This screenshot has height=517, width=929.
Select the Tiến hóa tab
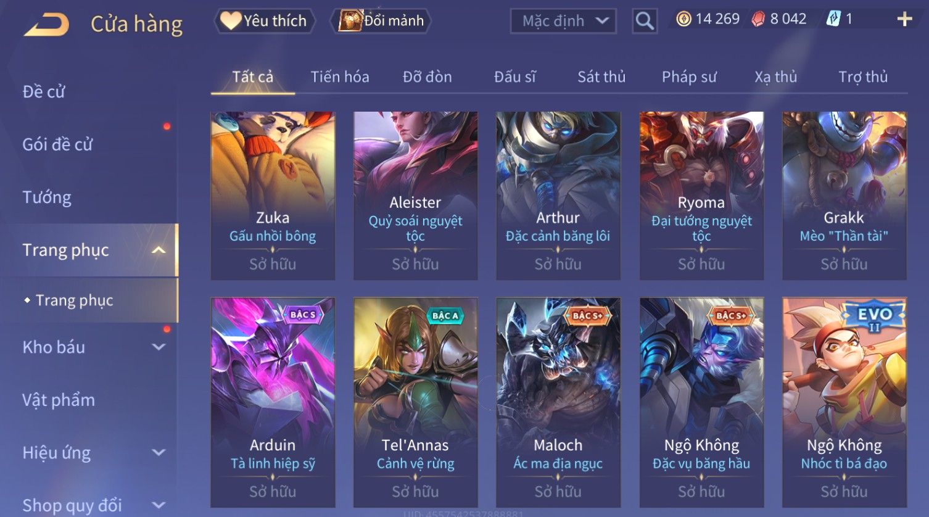click(340, 77)
